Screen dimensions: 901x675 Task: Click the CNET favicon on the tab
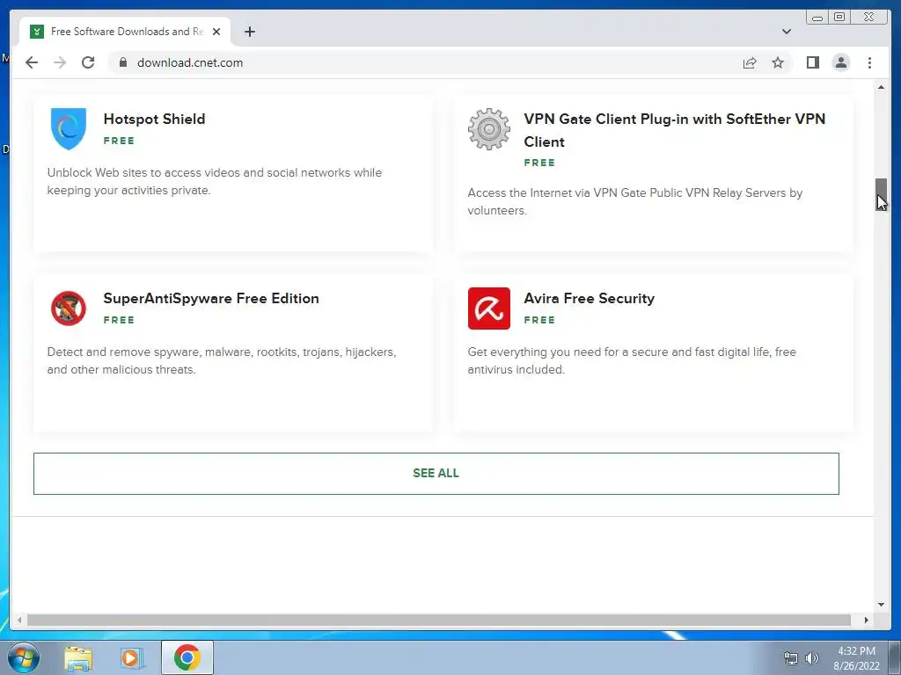(36, 32)
